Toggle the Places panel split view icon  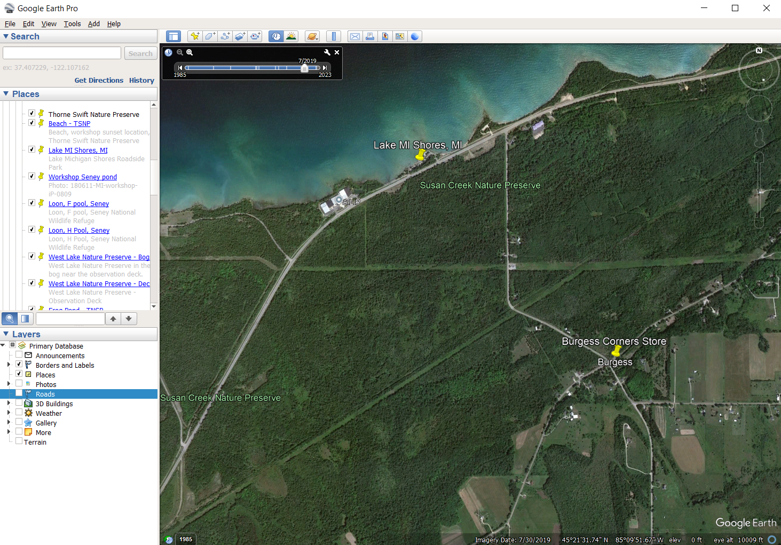25,319
